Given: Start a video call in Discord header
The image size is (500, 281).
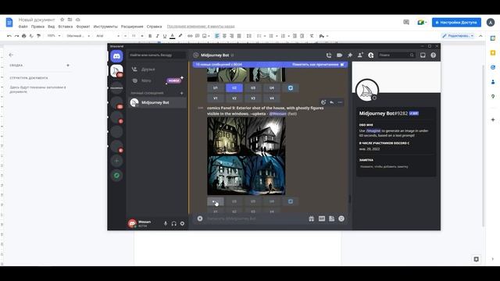Looking at the screenshot, I should coord(339,55).
